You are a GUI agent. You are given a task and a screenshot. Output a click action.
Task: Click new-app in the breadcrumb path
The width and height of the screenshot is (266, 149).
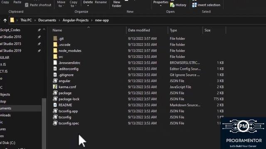click(102, 20)
